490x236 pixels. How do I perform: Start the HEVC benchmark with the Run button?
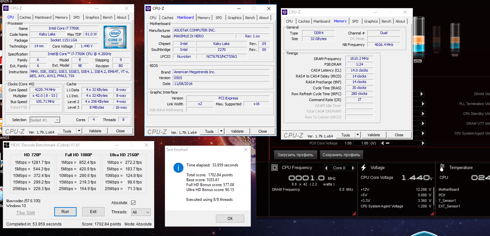click(x=65, y=212)
